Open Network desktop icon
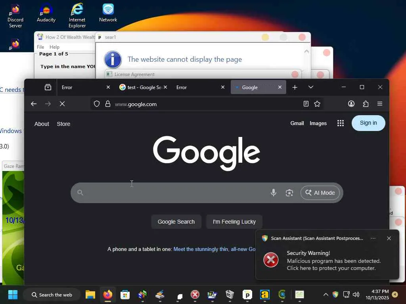The height and width of the screenshot is (304, 406). click(108, 13)
